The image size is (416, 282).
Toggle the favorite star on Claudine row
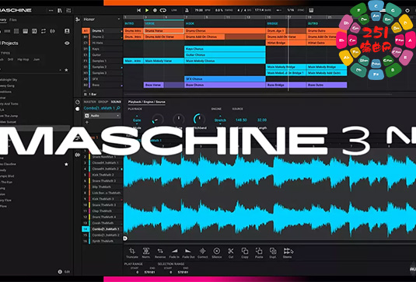coord(66,165)
